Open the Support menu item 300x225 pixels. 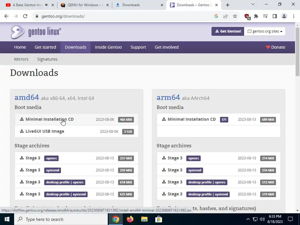pos(138,47)
